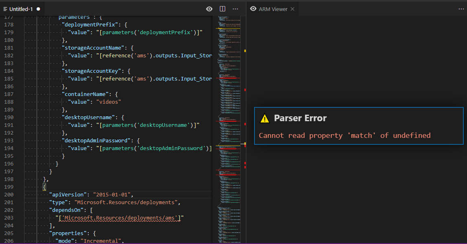Click line number 199 in gutter
Image resolution: width=467 pixels, height=244 pixels.
9,187
